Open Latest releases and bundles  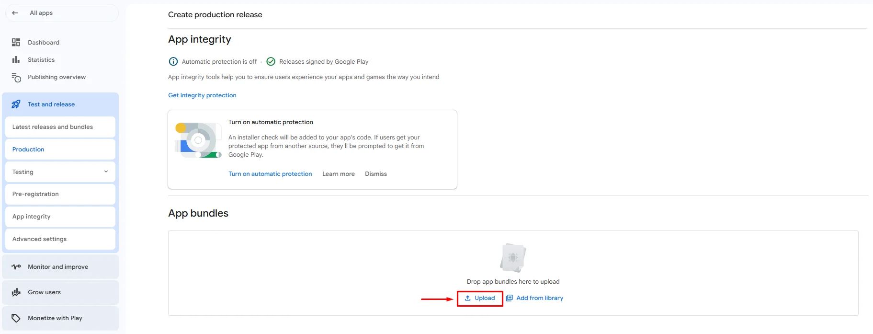(x=53, y=127)
